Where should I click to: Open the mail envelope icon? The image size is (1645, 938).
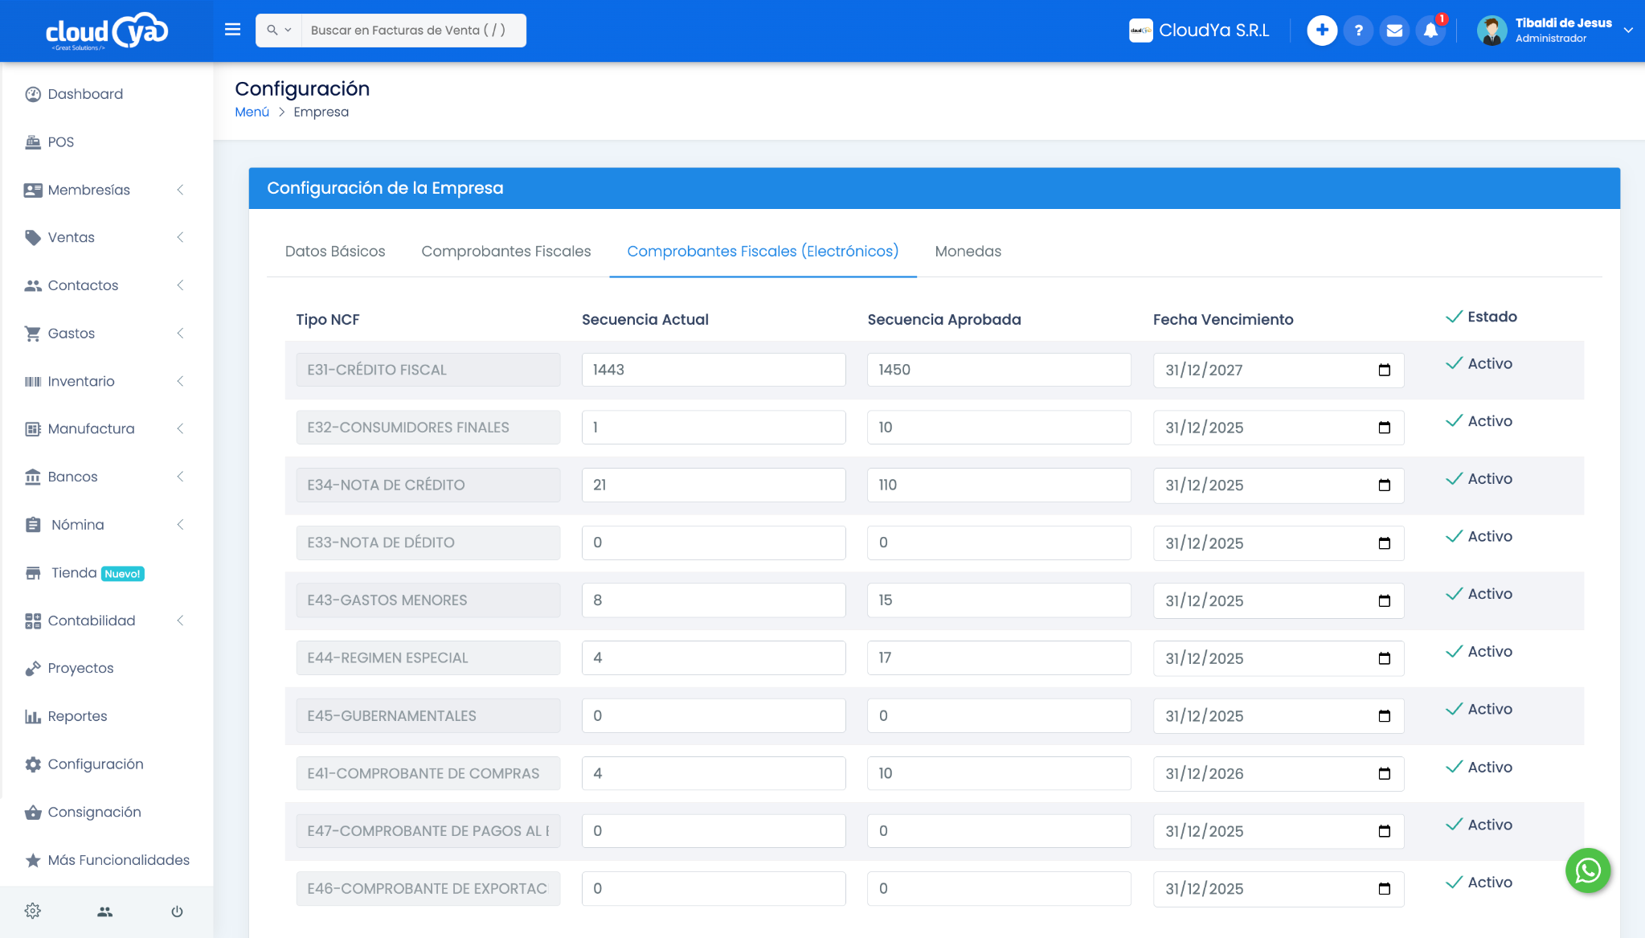coord(1394,31)
